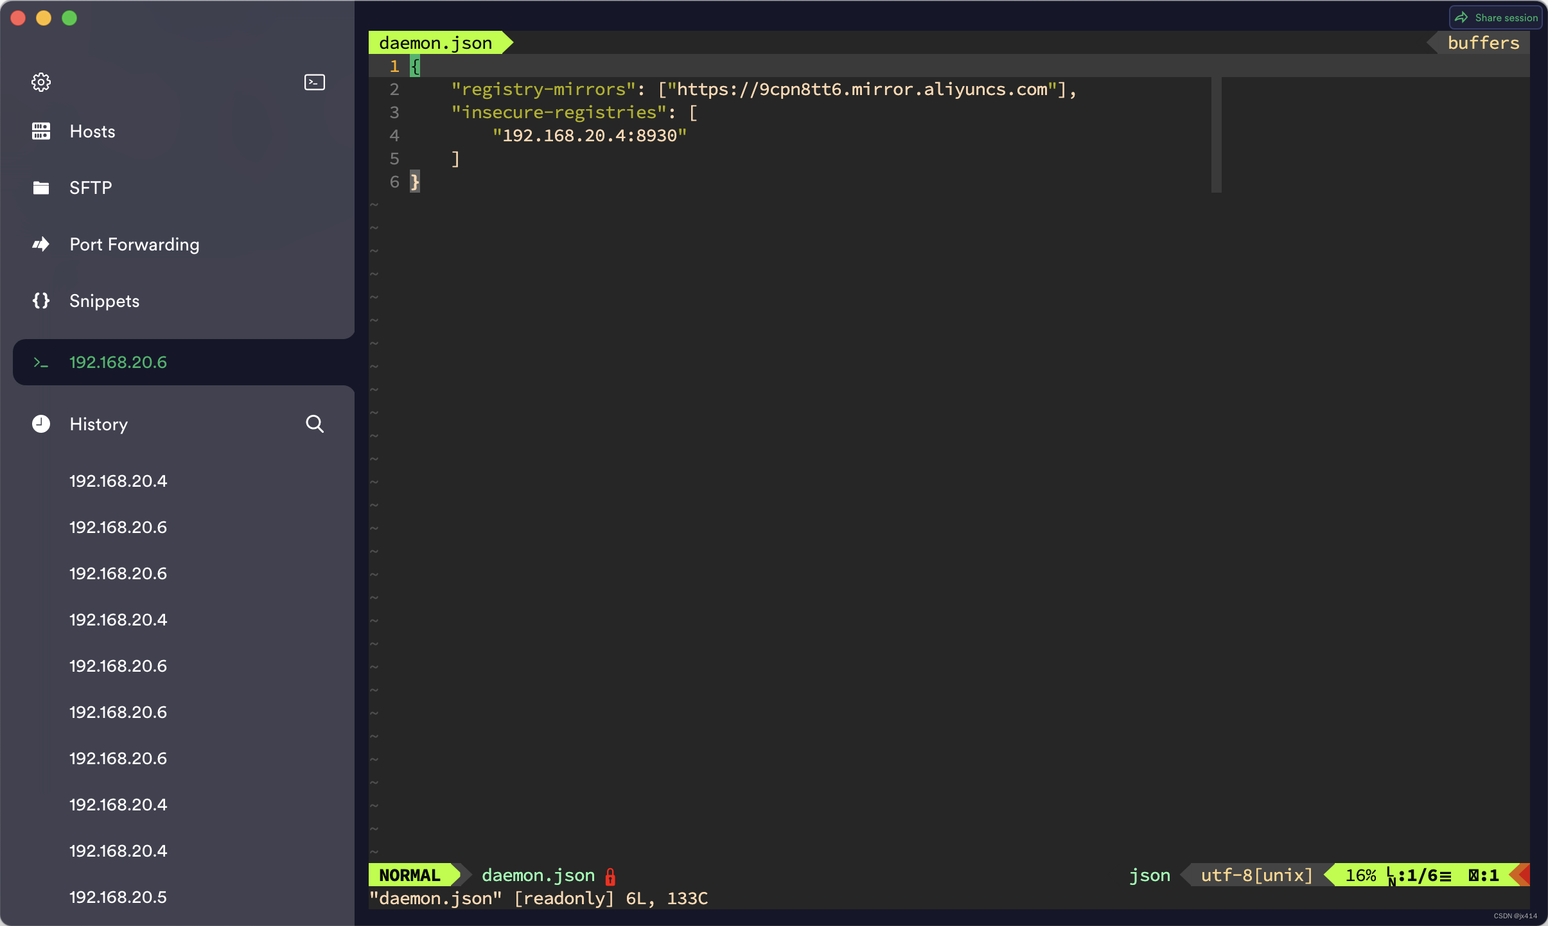Open the Snippets section

(104, 301)
